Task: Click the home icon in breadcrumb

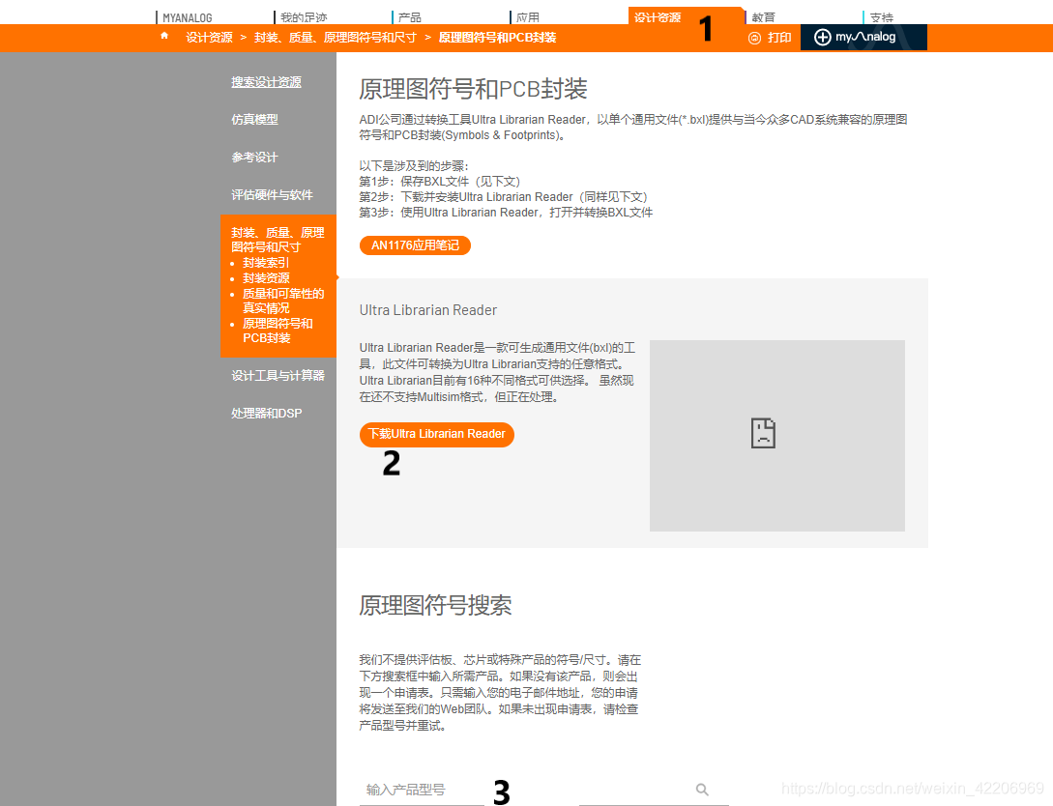Action: [x=164, y=36]
